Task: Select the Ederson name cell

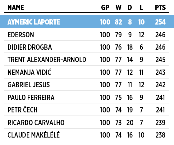Action: pos(21,35)
